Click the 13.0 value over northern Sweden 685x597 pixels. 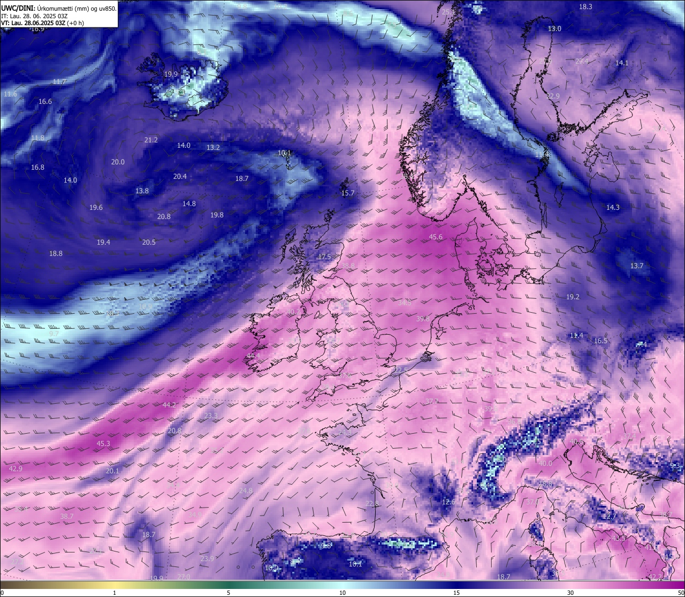[x=554, y=29]
